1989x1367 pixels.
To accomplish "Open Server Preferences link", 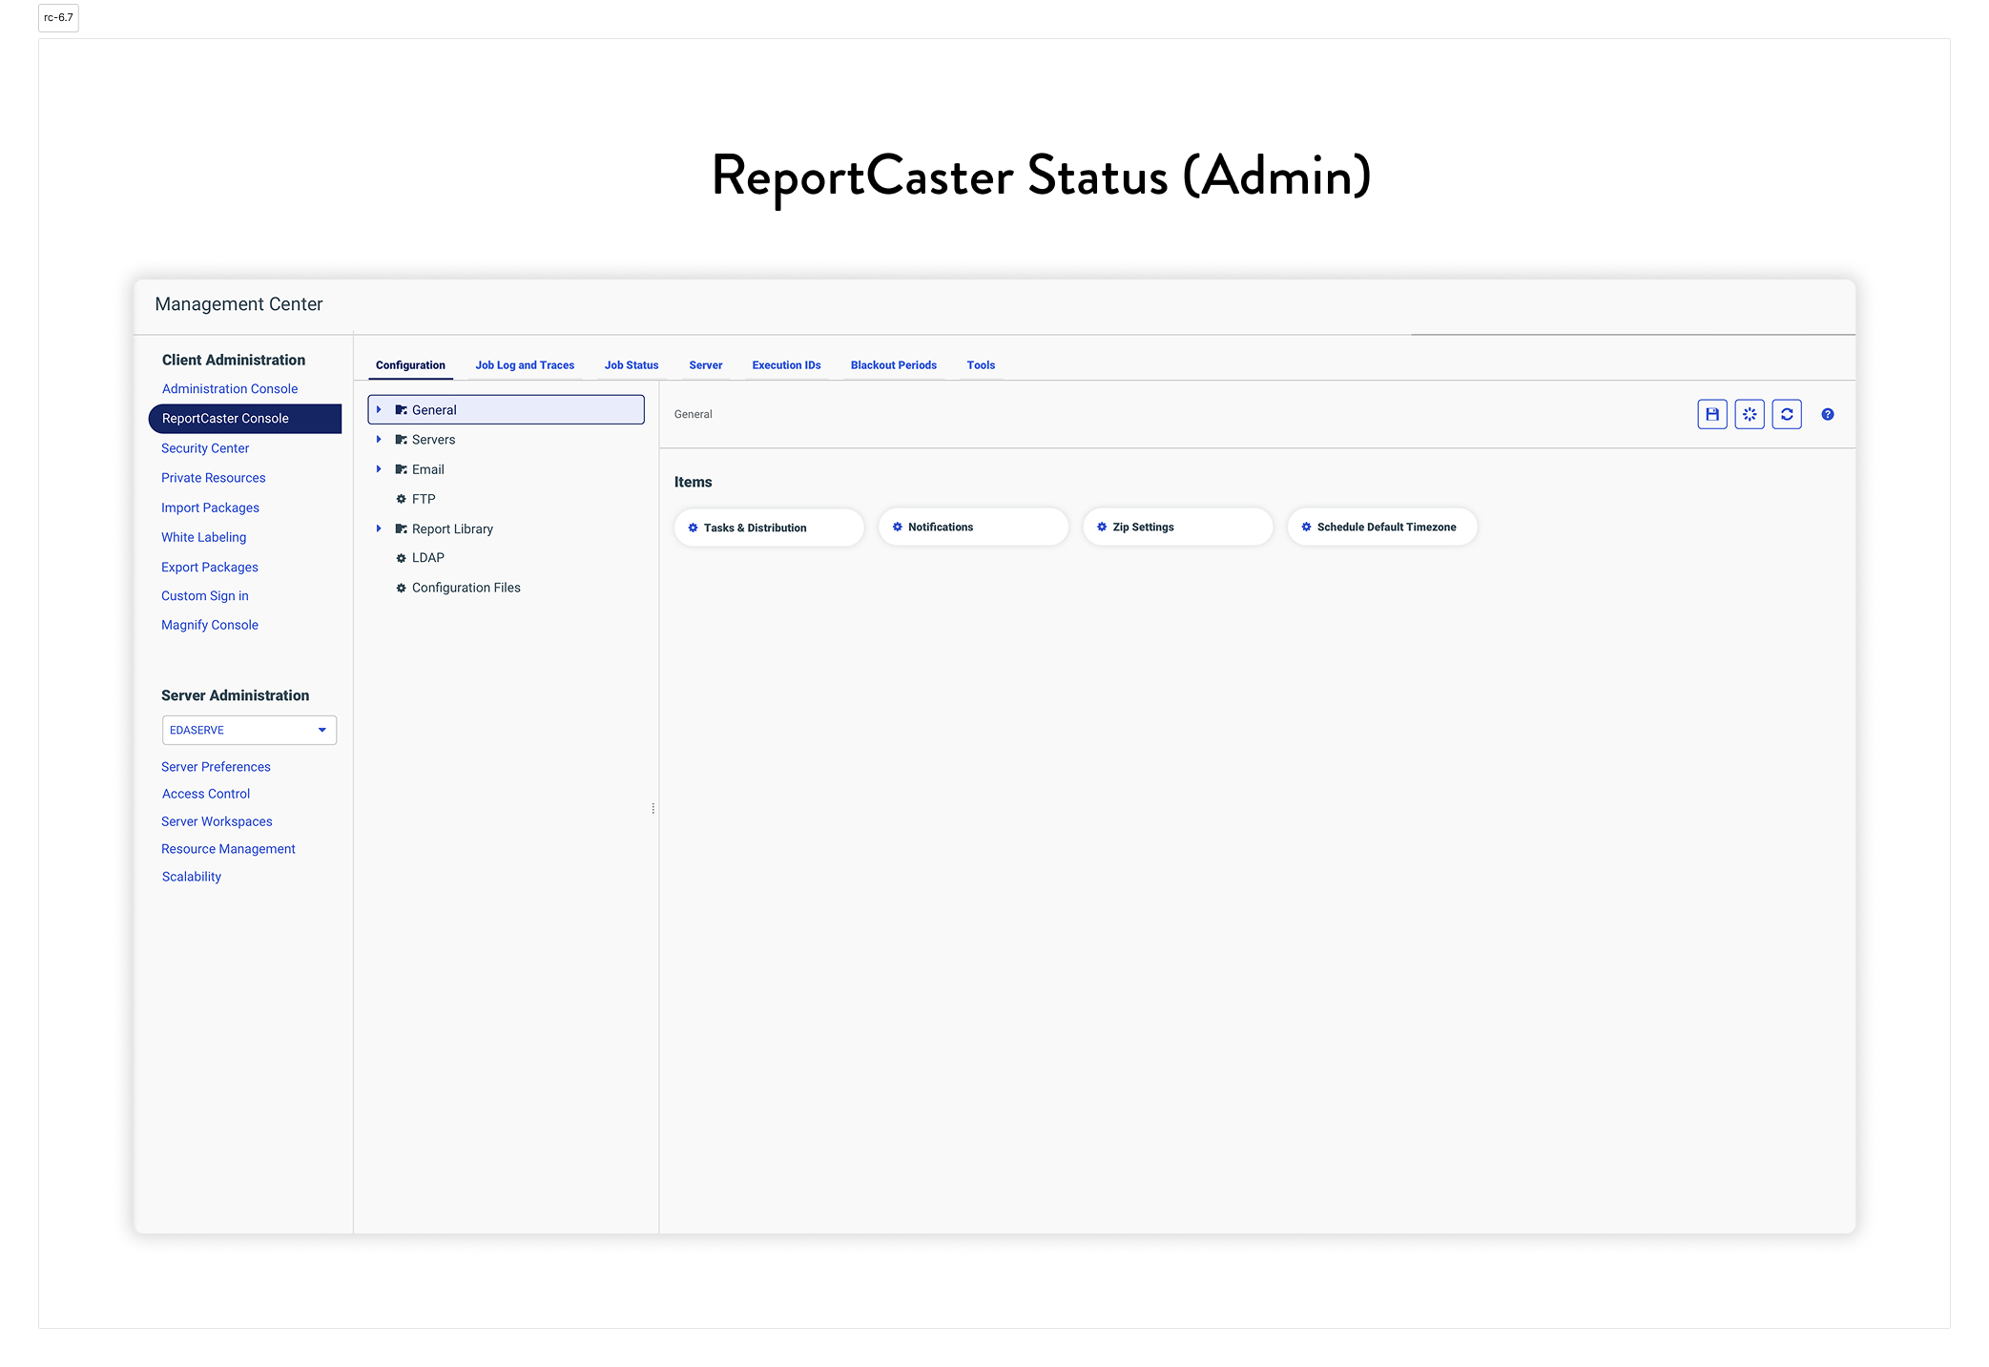I will click(216, 767).
